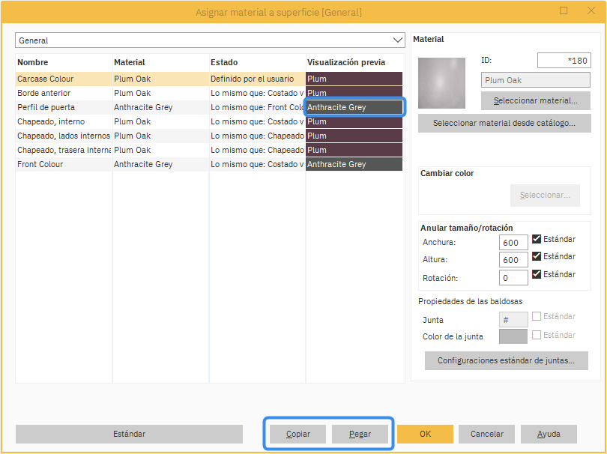This screenshot has height=454, width=607.
Task: Toggle Estándar checkbox for Rotación
Action: pos(537,274)
